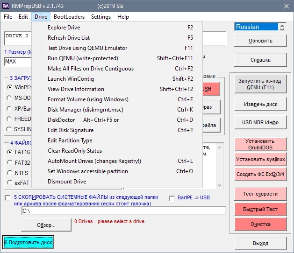This screenshot has width=294, height=253.
Task: Click the Извлечь диск button
Action: 260,104
